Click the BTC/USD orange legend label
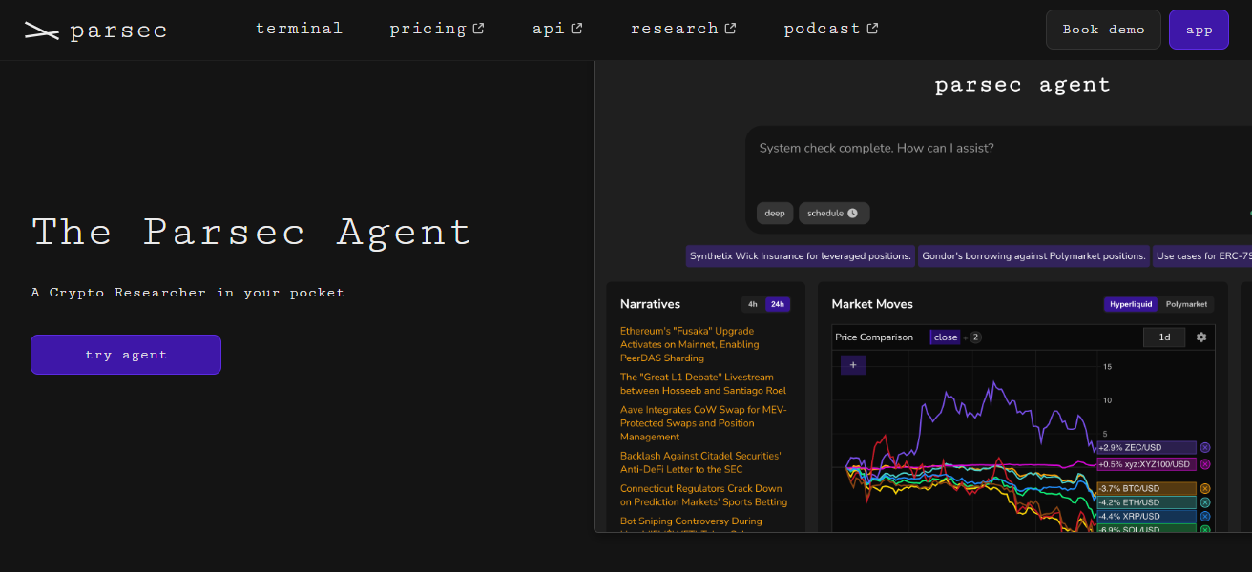1252x572 pixels. 1145,488
